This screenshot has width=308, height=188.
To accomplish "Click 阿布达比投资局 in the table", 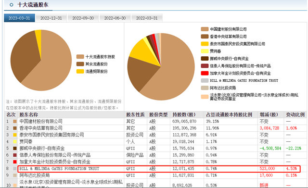I will point(34,175).
